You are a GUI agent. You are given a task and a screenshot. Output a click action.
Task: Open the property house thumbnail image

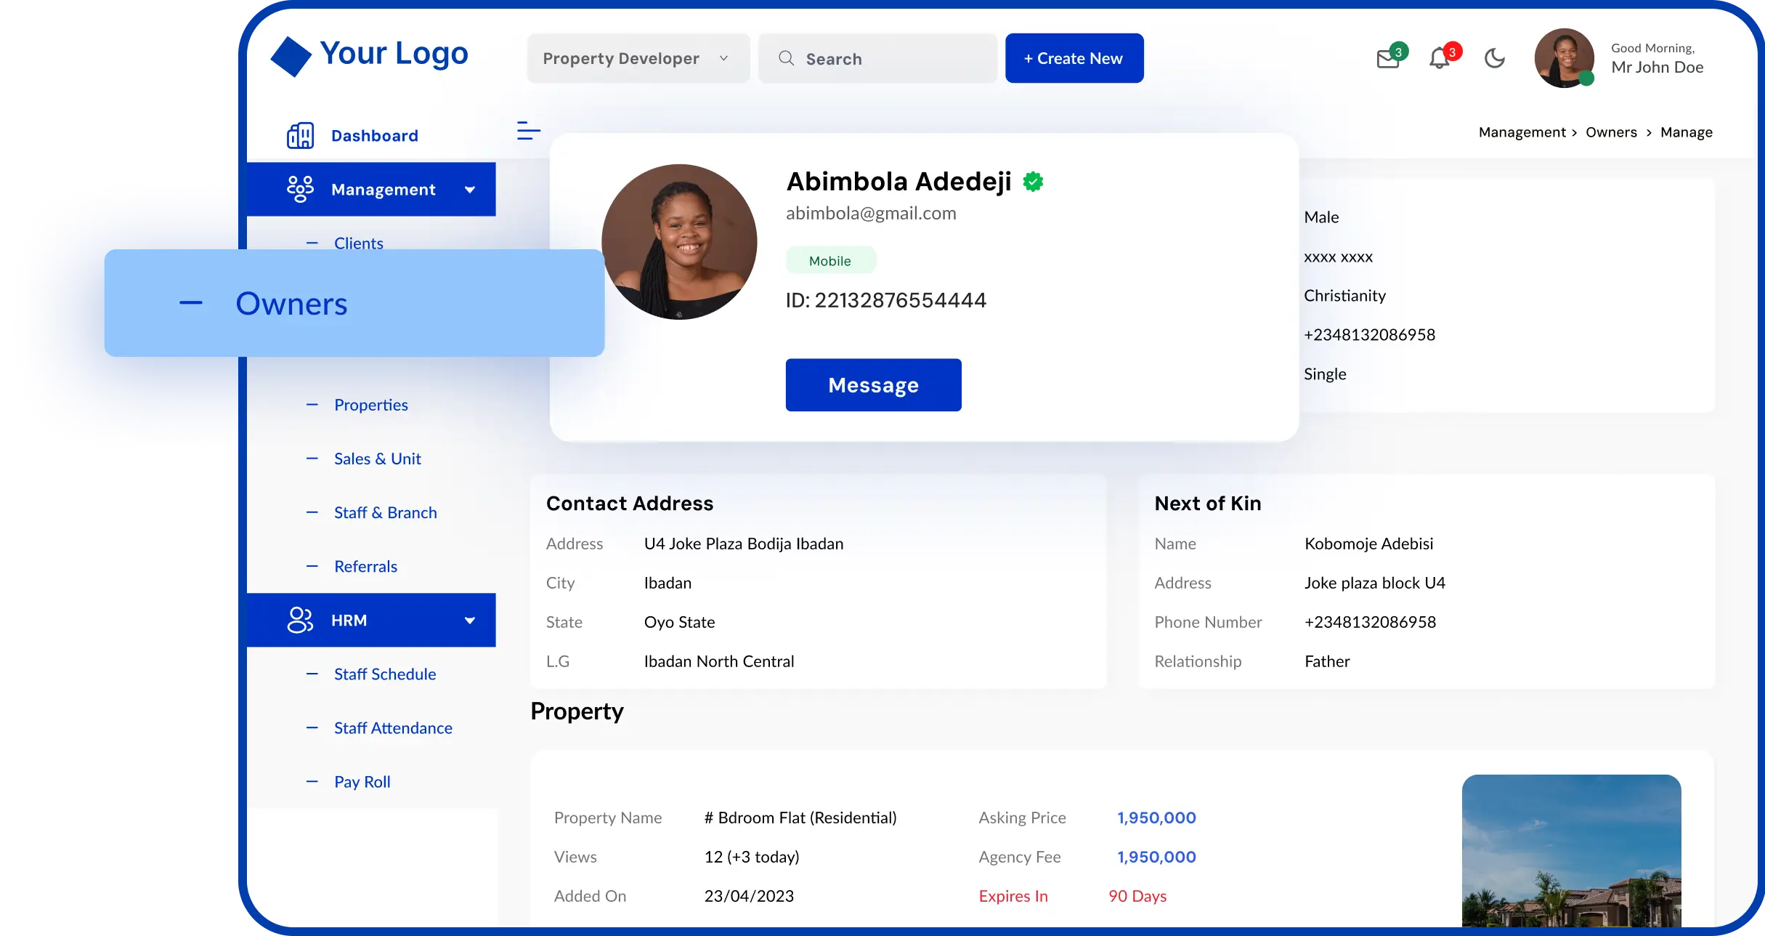[1571, 850]
